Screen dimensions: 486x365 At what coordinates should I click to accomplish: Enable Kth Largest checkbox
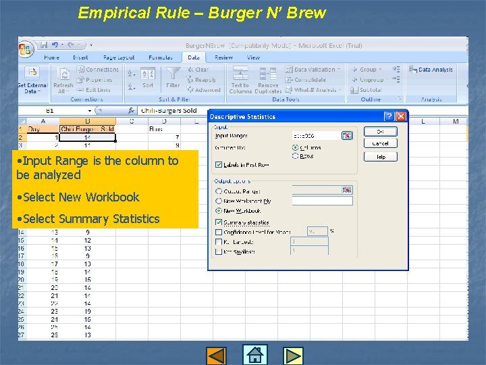[x=219, y=242]
